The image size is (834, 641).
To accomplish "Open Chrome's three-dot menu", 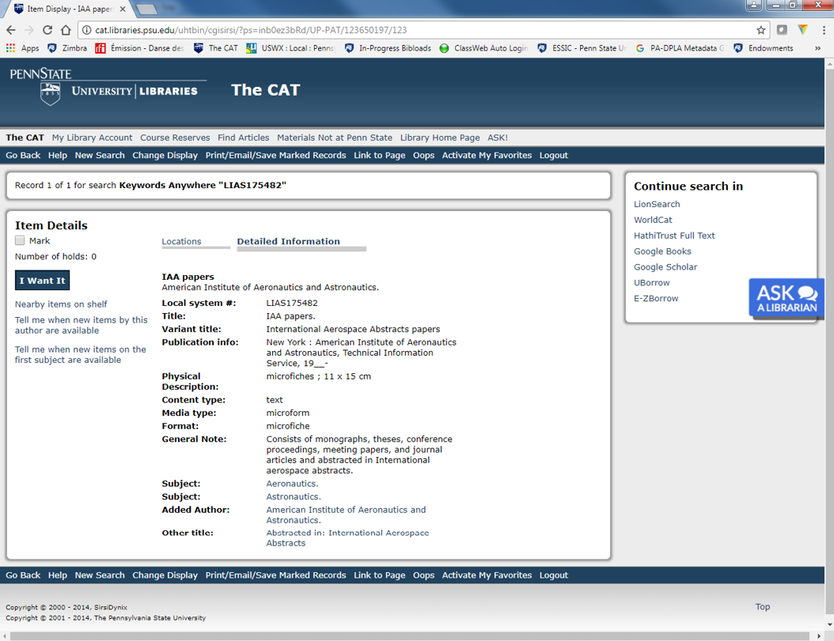I will click(x=825, y=29).
